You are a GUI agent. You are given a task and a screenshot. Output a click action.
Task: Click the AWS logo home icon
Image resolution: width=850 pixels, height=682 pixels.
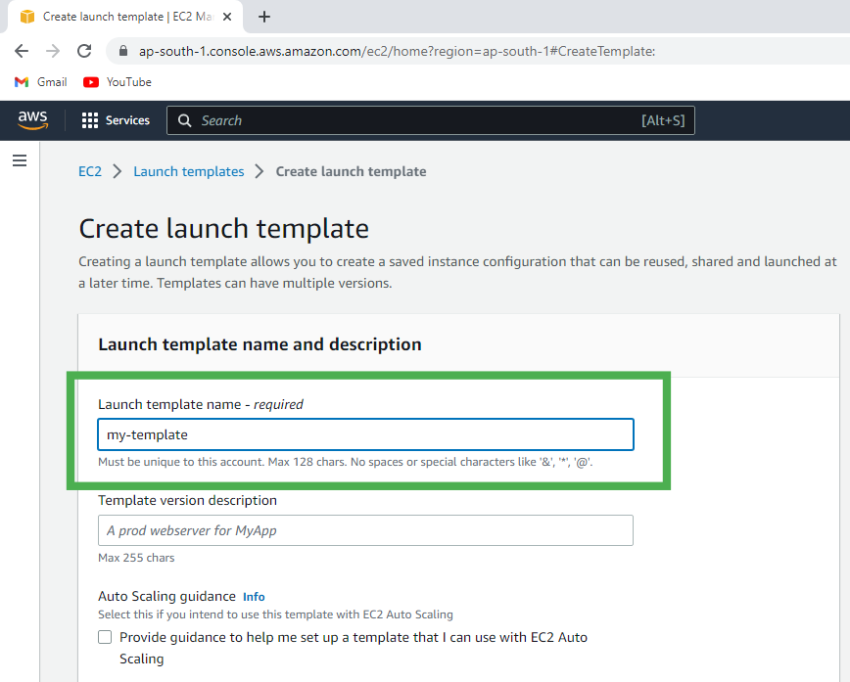(x=32, y=119)
